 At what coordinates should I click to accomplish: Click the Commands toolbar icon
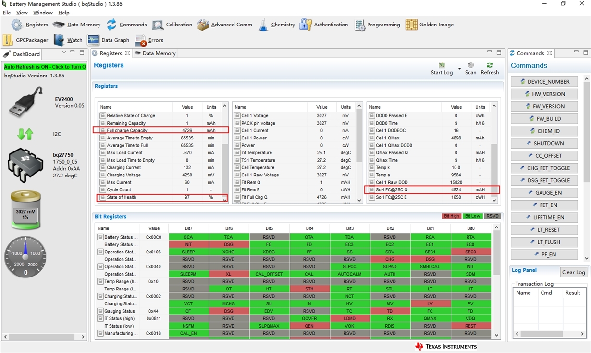click(126, 25)
